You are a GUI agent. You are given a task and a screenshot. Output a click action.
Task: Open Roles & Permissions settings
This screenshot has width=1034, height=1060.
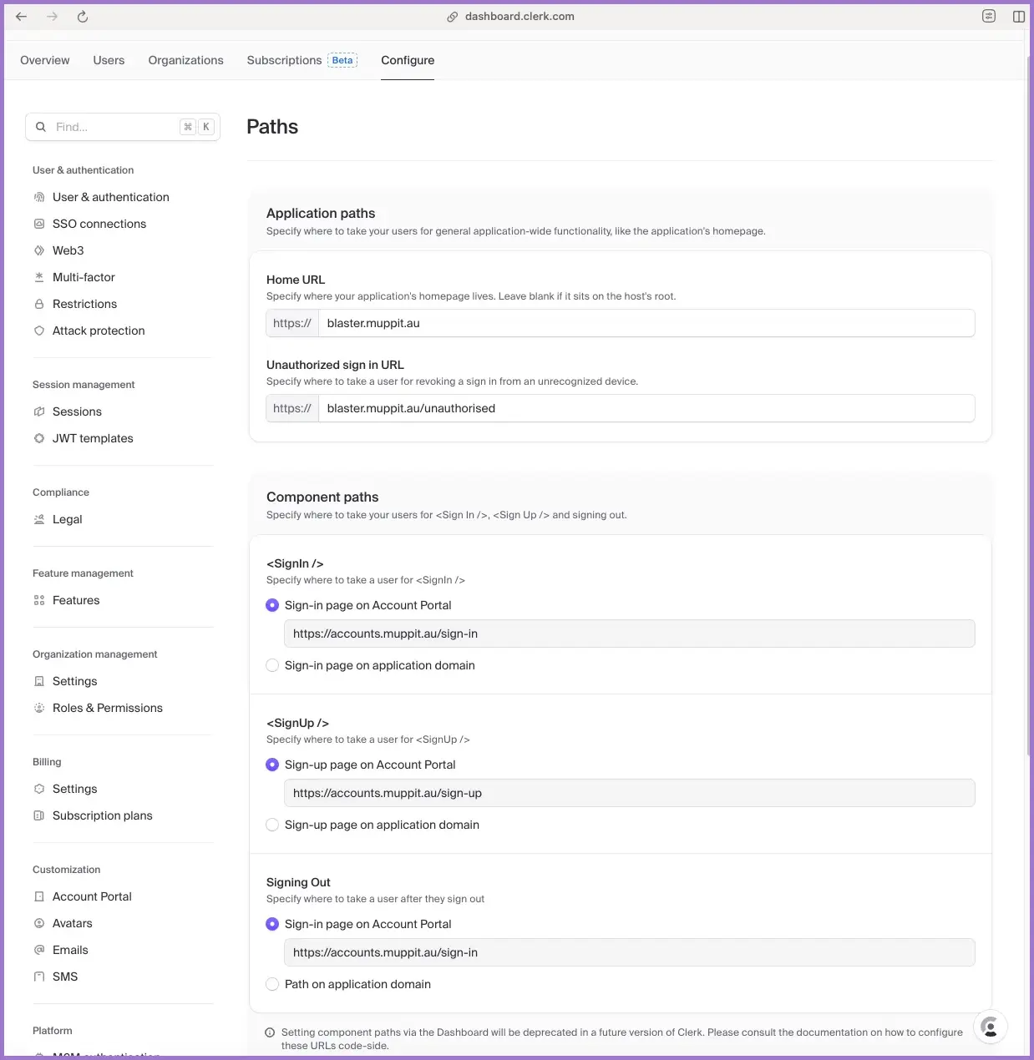click(107, 708)
